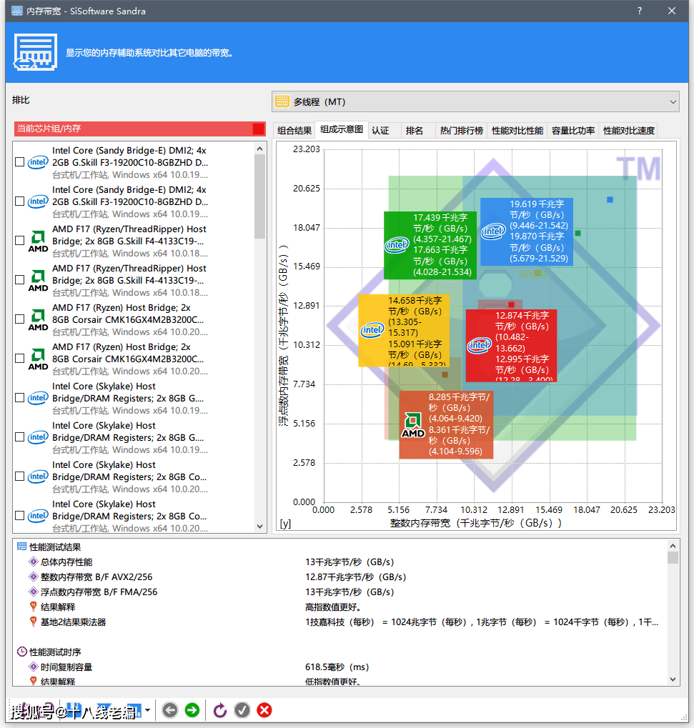The width and height of the screenshot is (694, 728).
Task: Open the bottom toolbar chart options dropdown arrow
Action: pyautogui.click(x=148, y=709)
